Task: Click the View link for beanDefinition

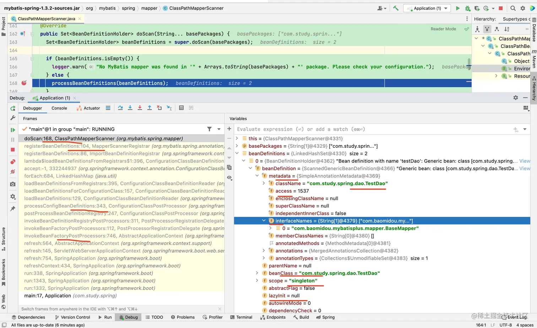Action: point(525,168)
